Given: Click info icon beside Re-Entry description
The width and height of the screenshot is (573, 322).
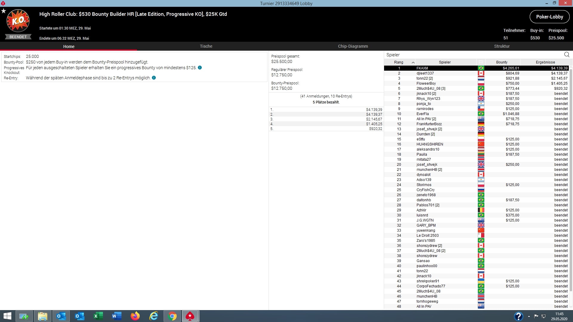Looking at the screenshot, I should [x=154, y=78].
